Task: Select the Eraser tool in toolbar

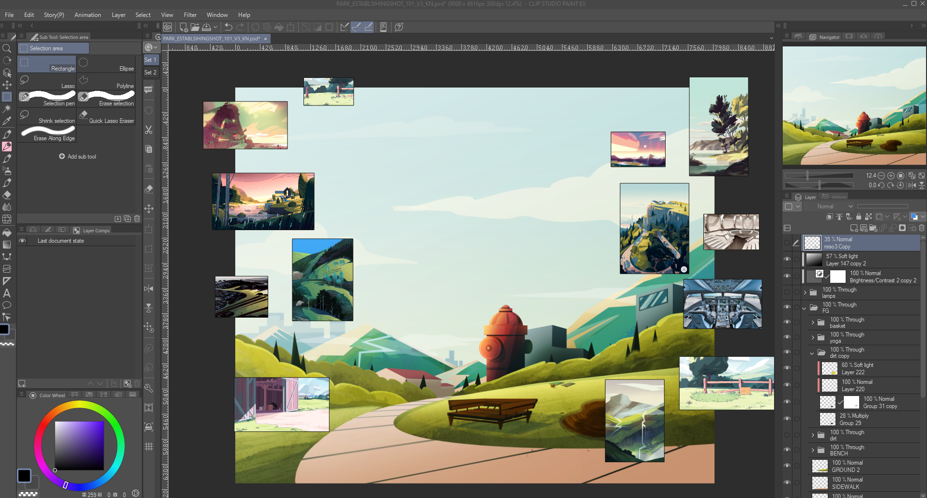Action: click(x=7, y=195)
